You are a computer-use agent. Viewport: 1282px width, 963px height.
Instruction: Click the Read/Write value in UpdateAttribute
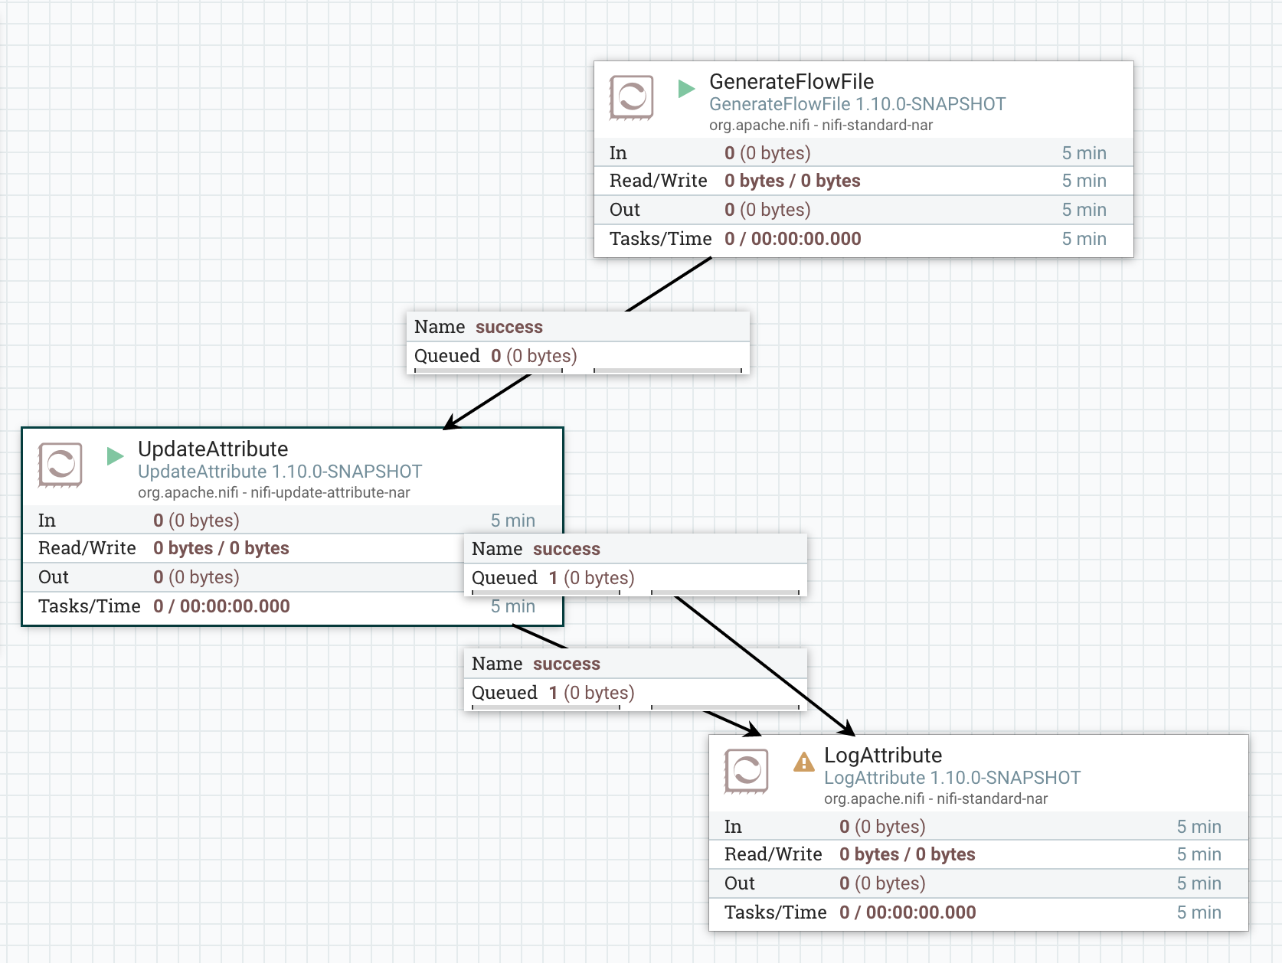pos(221,548)
